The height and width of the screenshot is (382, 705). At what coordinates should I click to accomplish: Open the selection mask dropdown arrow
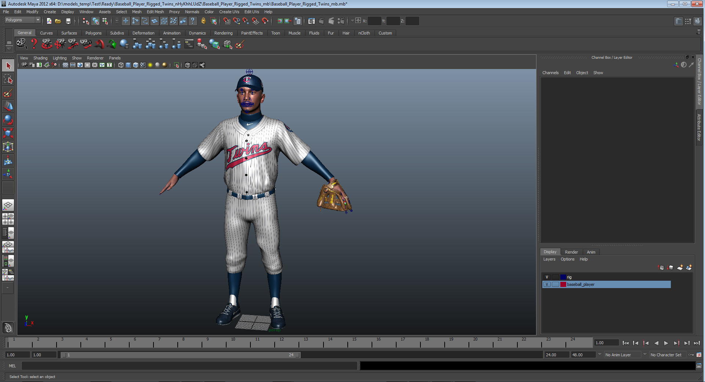(117, 21)
